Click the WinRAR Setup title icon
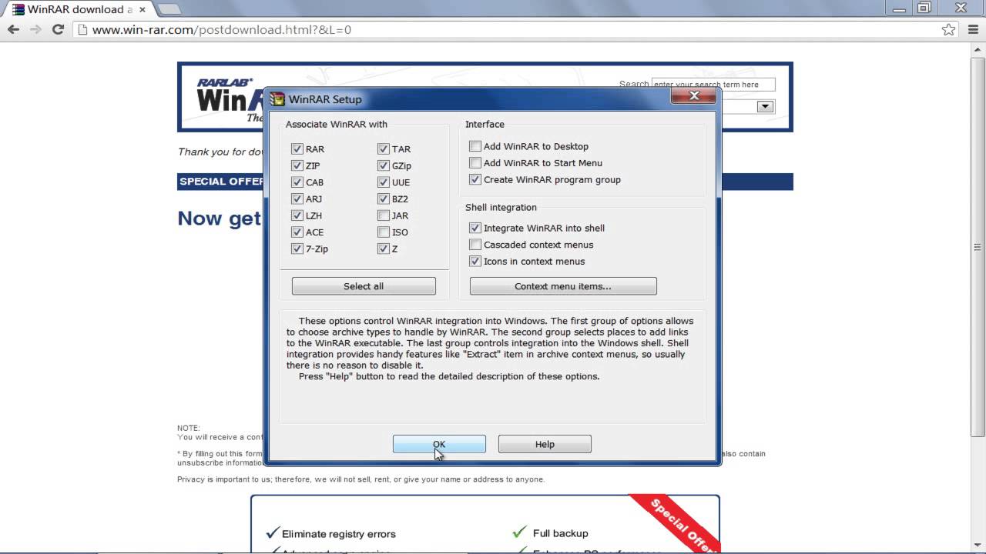986x554 pixels. pyautogui.click(x=277, y=98)
